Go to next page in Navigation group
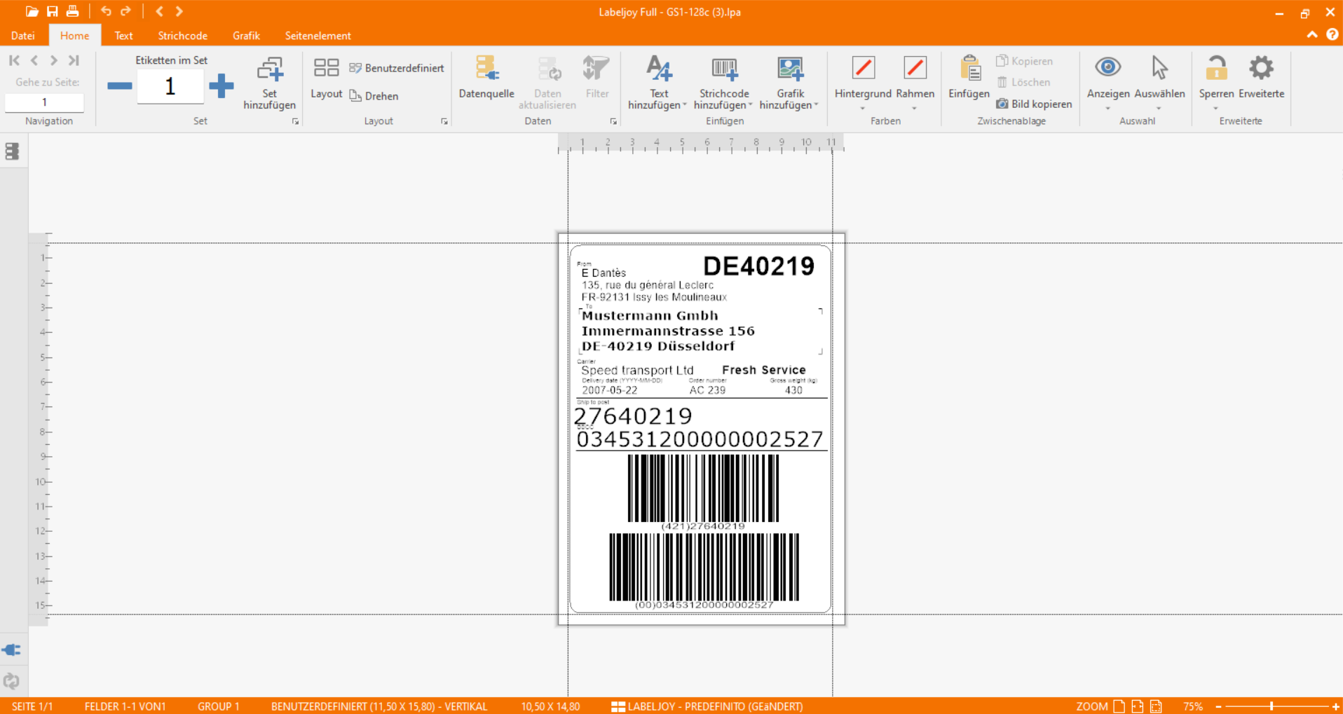The image size is (1343, 714). click(x=53, y=60)
